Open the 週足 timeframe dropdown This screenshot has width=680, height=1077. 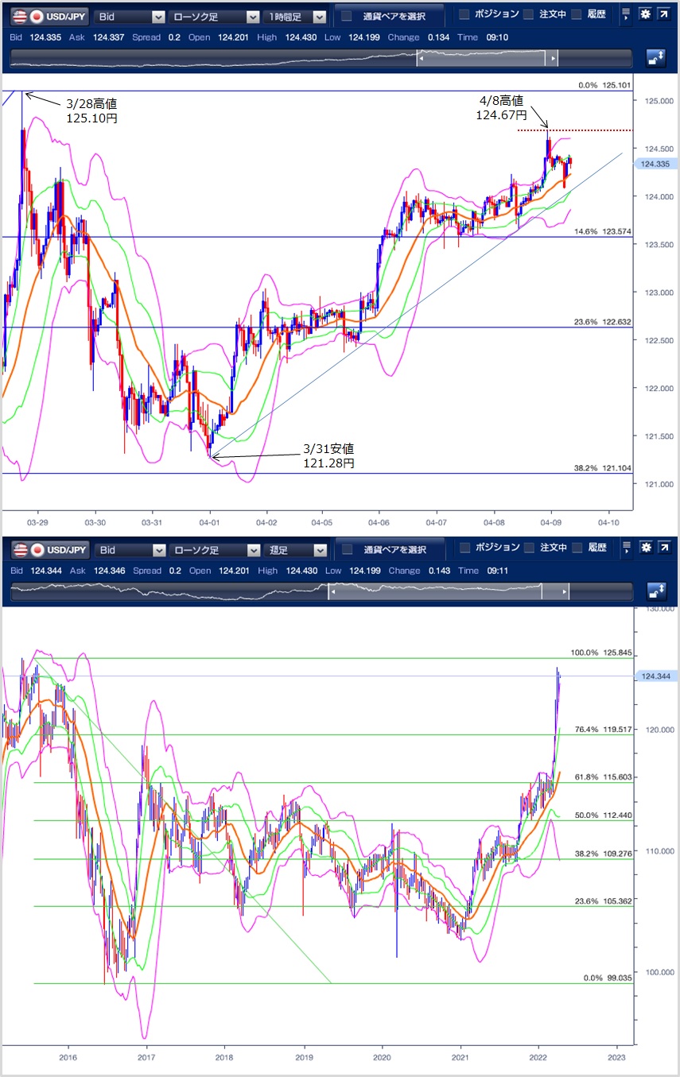click(x=296, y=549)
